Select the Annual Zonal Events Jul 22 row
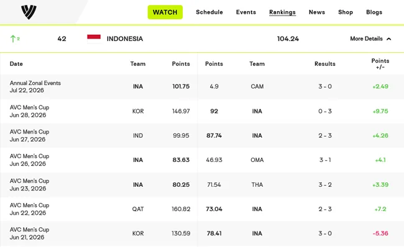 pyautogui.click(x=202, y=87)
